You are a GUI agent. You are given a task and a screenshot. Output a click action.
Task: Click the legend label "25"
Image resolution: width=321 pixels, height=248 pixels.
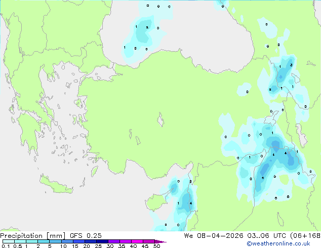tap(98, 246)
